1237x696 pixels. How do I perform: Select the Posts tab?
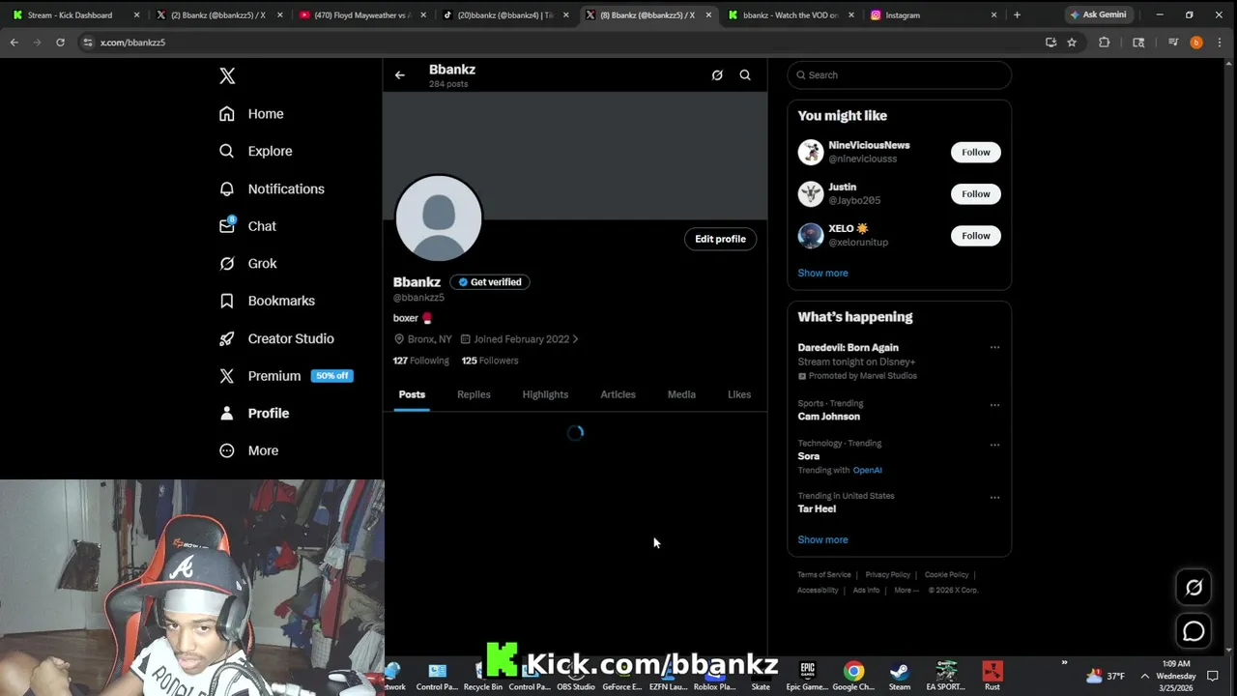(x=412, y=394)
